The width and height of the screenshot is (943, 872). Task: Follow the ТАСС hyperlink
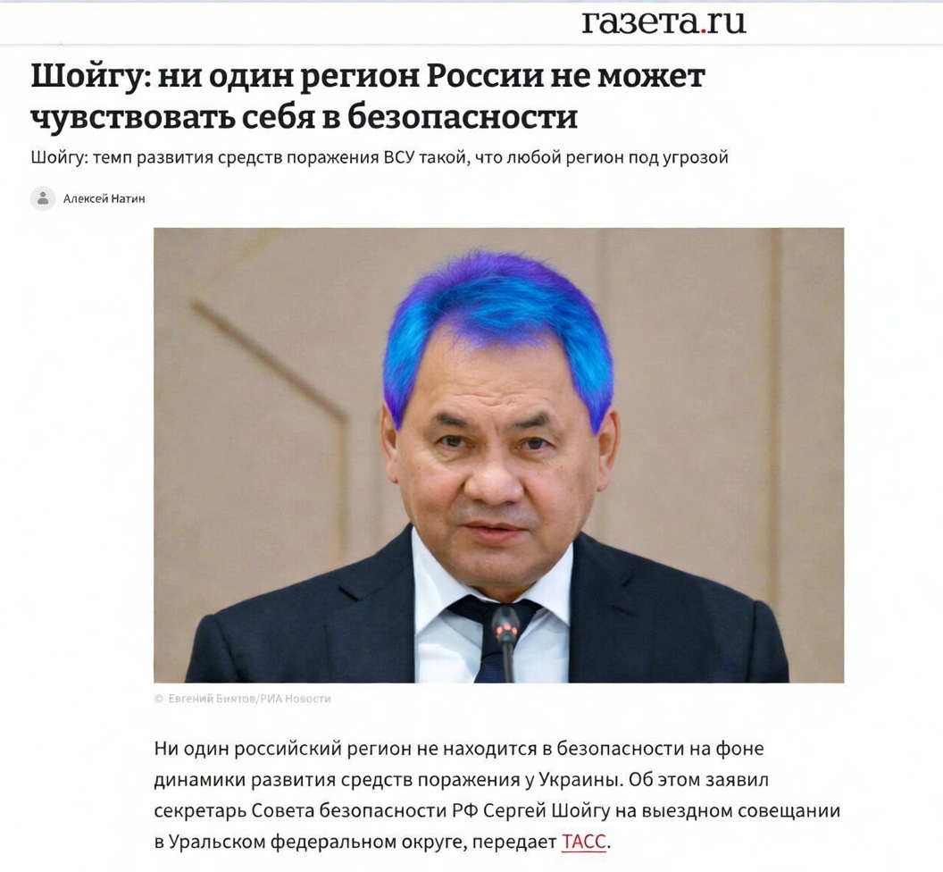click(584, 842)
